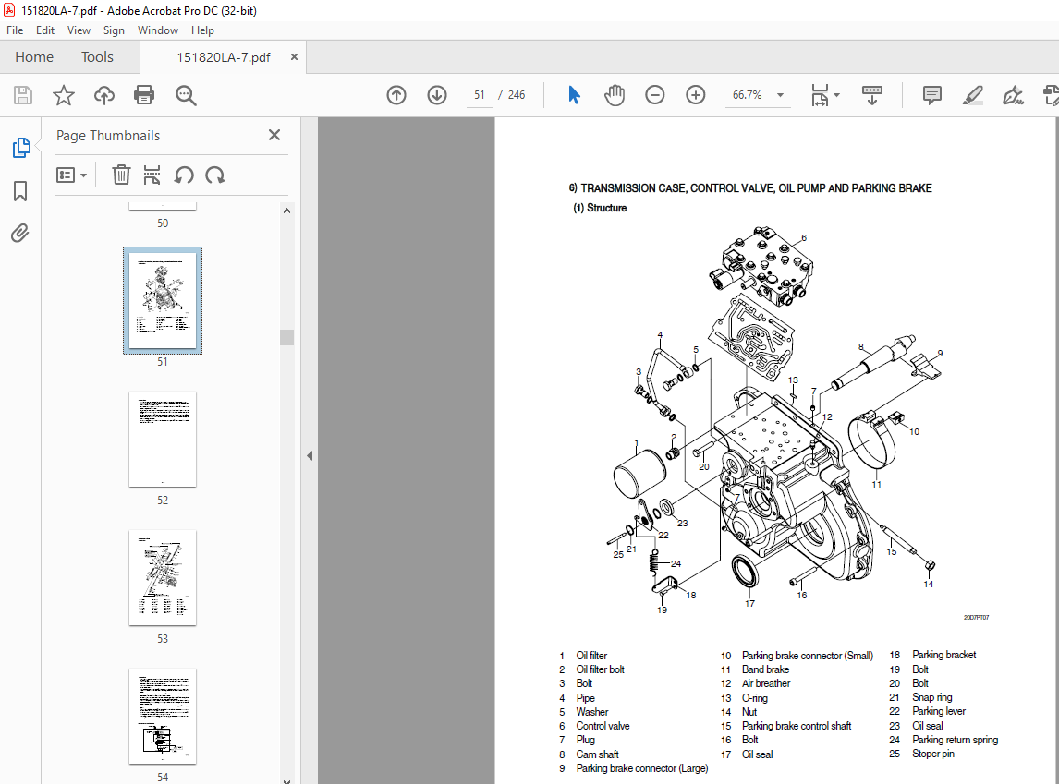Screen dimensions: 1059x784
Task: Add a comment sticky note
Action: 932,95
